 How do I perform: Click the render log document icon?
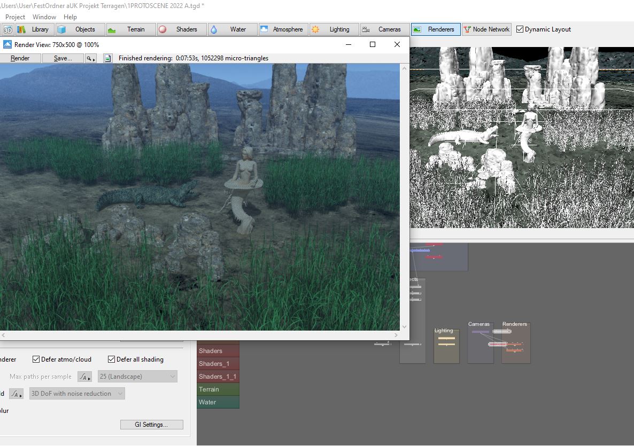point(107,58)
